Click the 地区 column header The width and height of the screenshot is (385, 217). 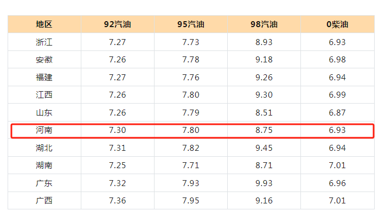coord(44,24)
